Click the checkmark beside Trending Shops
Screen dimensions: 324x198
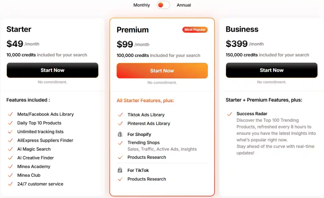121,143
